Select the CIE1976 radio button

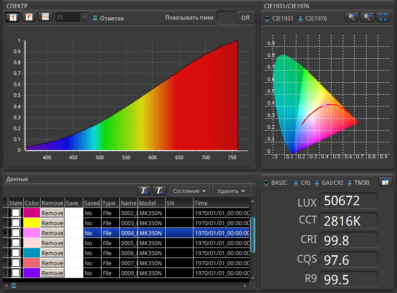coord(300,19)
